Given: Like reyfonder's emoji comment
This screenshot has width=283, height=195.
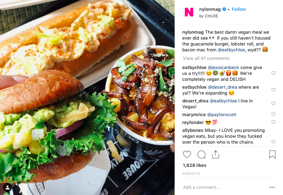Looking at the screenshot, I should [274, 122].
